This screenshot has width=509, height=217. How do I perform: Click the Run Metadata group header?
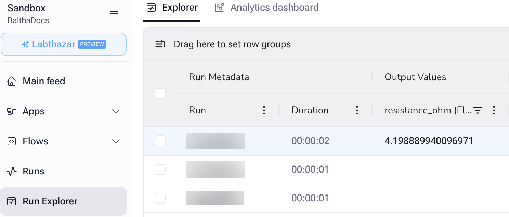pyautogui.click(x=219, y=77)
